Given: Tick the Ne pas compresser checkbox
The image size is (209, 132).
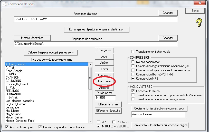Looking at the screenshot, I should click(x=133, y=62).
